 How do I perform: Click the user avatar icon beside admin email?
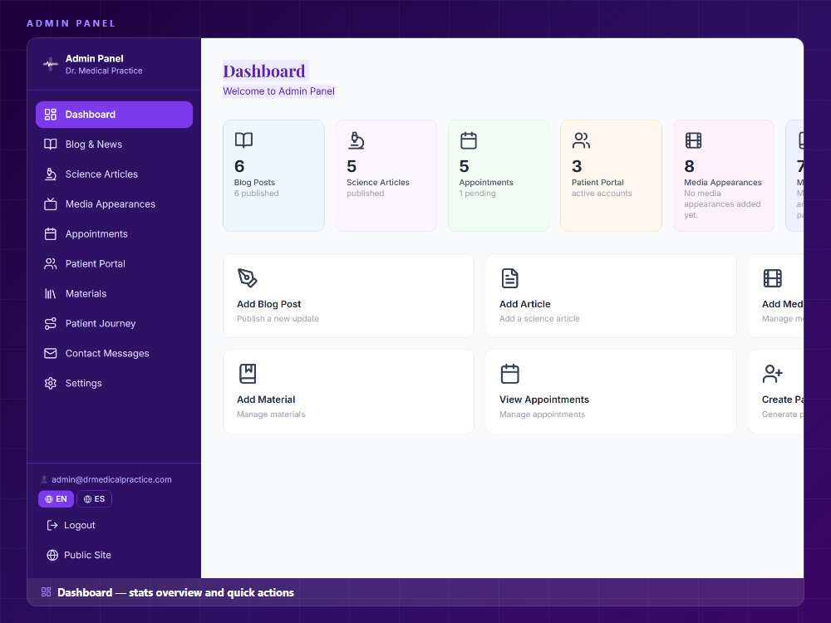pyautogui.click(x=44, y=479)
